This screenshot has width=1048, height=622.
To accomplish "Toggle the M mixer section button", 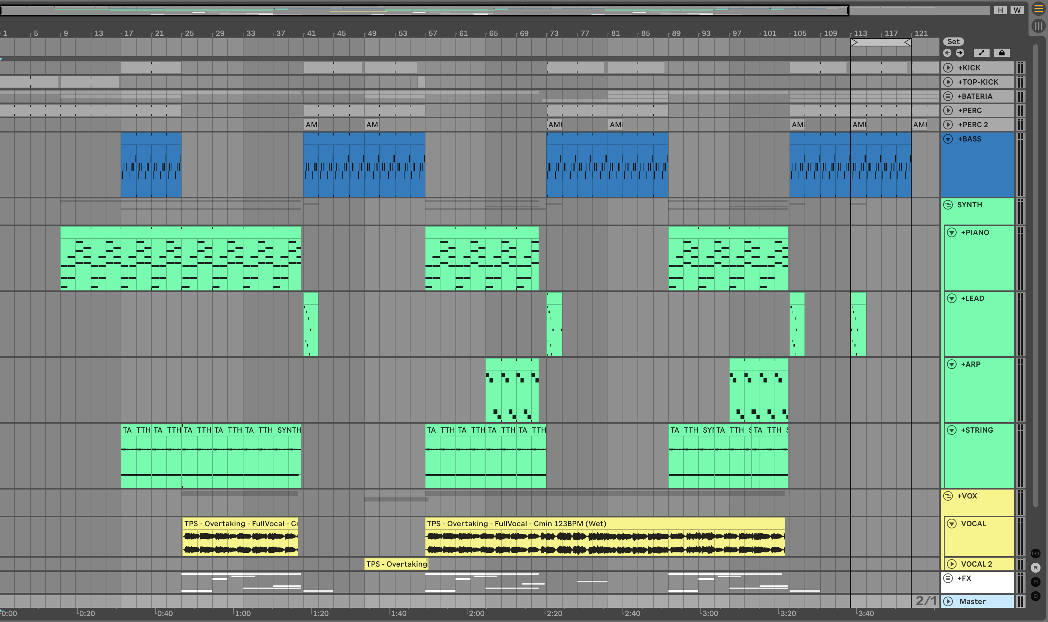I will [x=1035, y=582].
